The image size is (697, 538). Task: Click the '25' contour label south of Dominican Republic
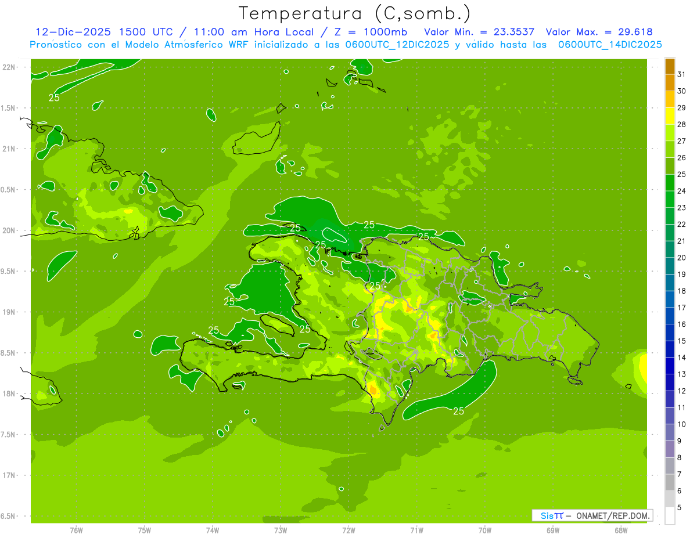(458, 411)
